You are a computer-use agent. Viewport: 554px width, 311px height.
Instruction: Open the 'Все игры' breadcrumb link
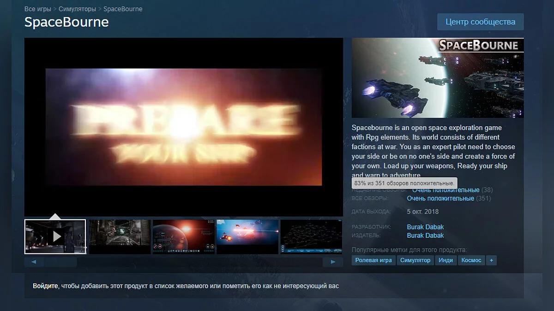pos(38,9)
